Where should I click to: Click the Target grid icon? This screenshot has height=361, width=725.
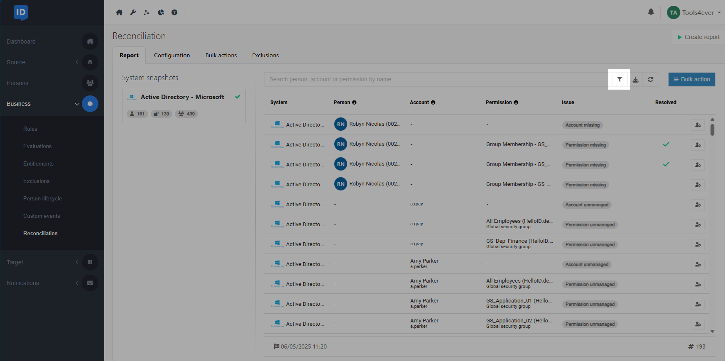coord(90,262)
